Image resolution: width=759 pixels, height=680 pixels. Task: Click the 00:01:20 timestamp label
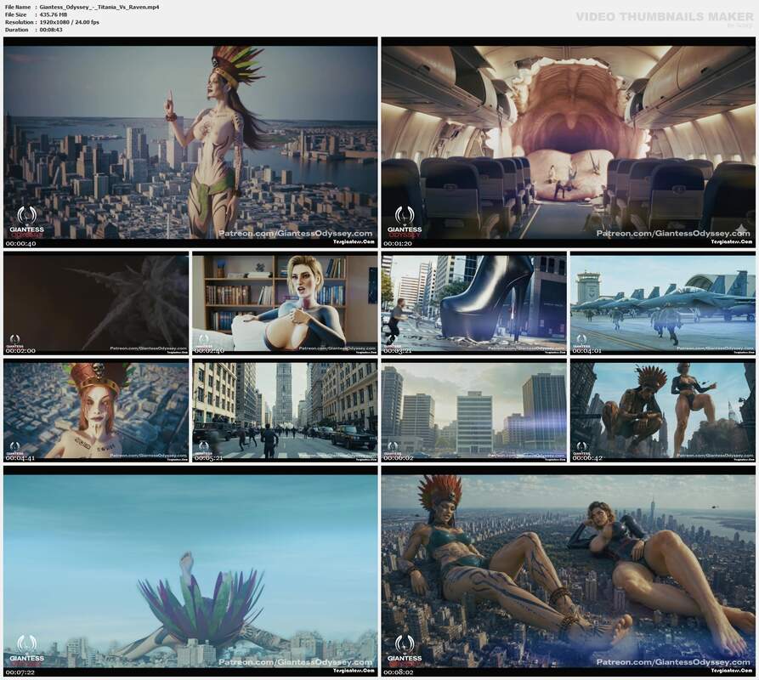(x=398, y=243)
